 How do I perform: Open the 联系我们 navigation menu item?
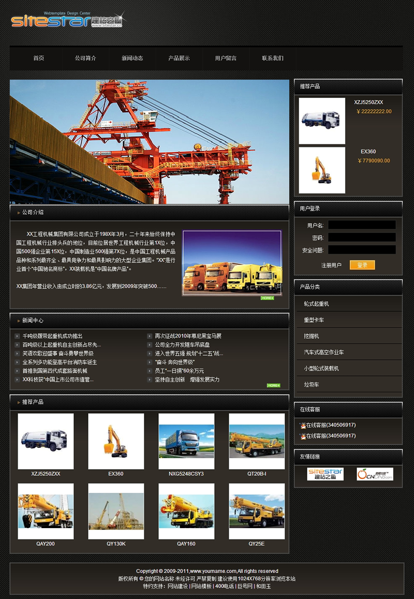click(273, 58)
